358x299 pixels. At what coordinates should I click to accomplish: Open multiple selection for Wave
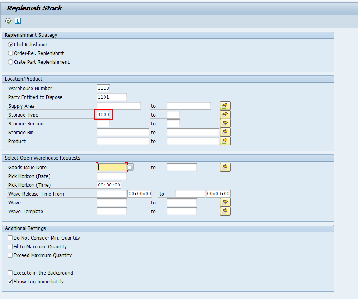[x=225, y=202]
